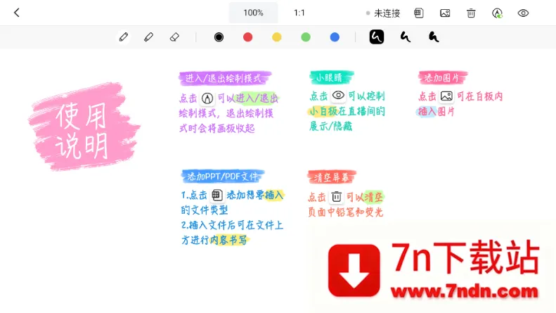Toggle drawing mode with the pen circle icon
Viewport: 556px width, 313px height.
point(498,13)
